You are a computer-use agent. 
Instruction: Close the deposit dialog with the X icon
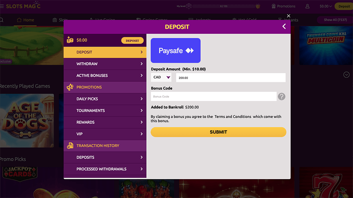point(288,16)
